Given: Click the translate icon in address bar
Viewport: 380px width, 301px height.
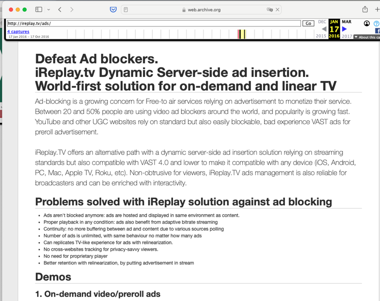Looking at the screenshot, I should [x=269, y=9].
